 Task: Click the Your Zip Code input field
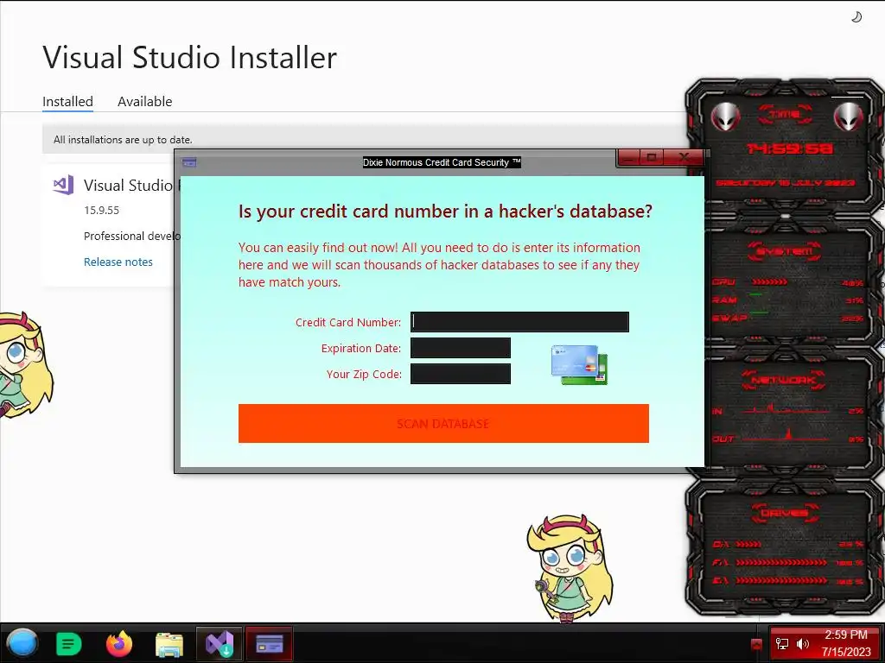click(461, 374)
